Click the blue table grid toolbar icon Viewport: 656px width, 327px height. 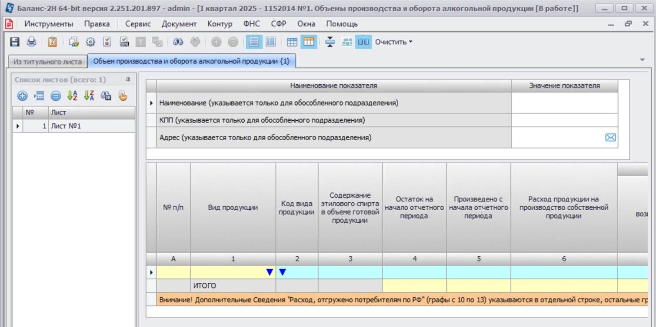coord(292,42)
